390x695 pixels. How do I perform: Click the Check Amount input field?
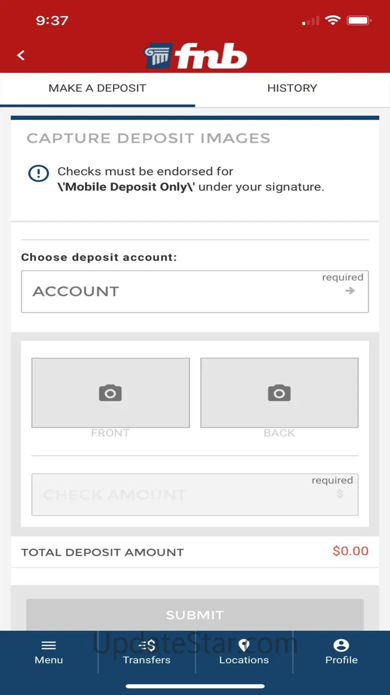pyautogui.click(x=194, y=495)
